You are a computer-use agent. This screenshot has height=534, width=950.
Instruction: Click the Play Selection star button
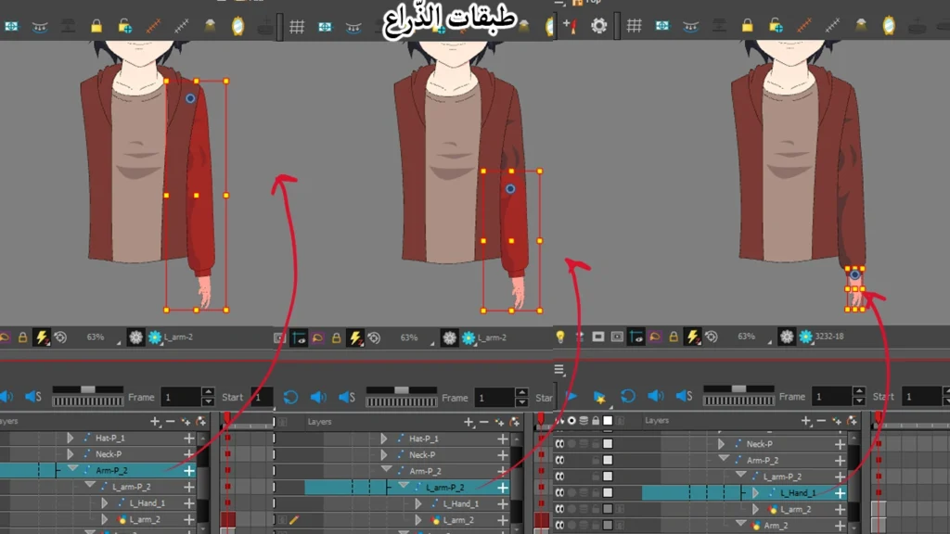(x=601, y=395)
